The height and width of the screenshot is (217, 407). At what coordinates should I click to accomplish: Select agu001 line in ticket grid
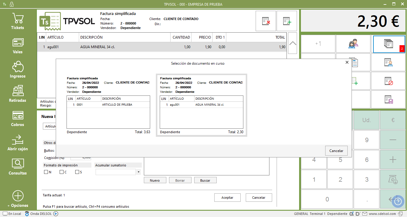pyautogui.click(x=162, y=47)
